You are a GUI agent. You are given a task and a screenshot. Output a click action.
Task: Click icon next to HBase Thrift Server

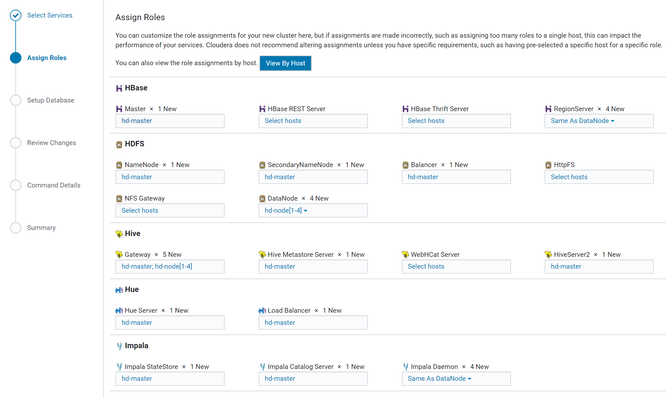point(405,109)
